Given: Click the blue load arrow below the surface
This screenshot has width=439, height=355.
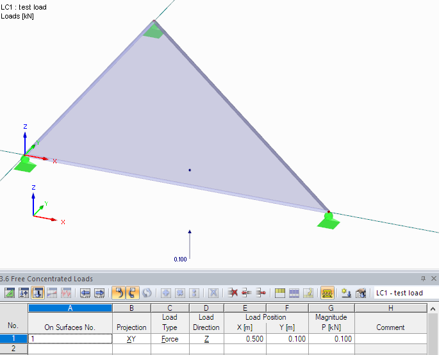Looking at the screenshot, I should (190, 244).
